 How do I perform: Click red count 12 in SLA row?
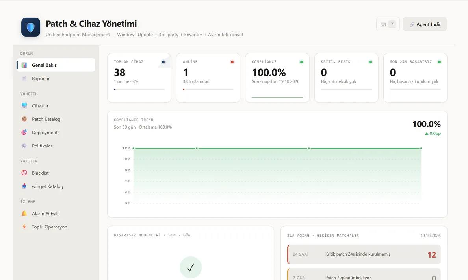pos(432,255)
